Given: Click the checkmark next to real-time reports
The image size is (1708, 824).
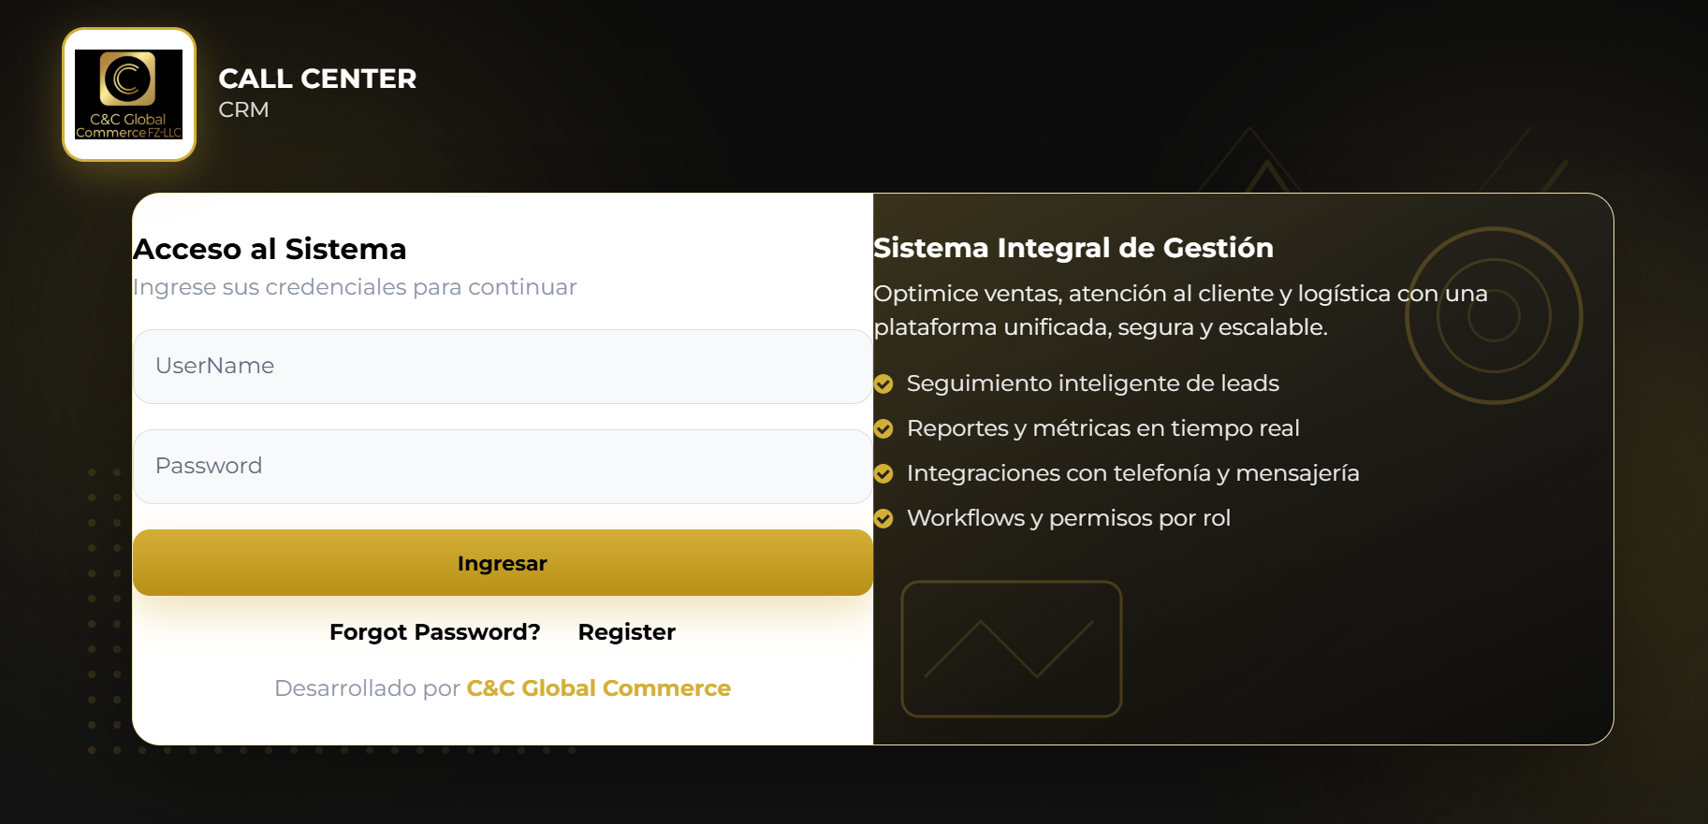Looking at the screenshot, I should [883, 428].
